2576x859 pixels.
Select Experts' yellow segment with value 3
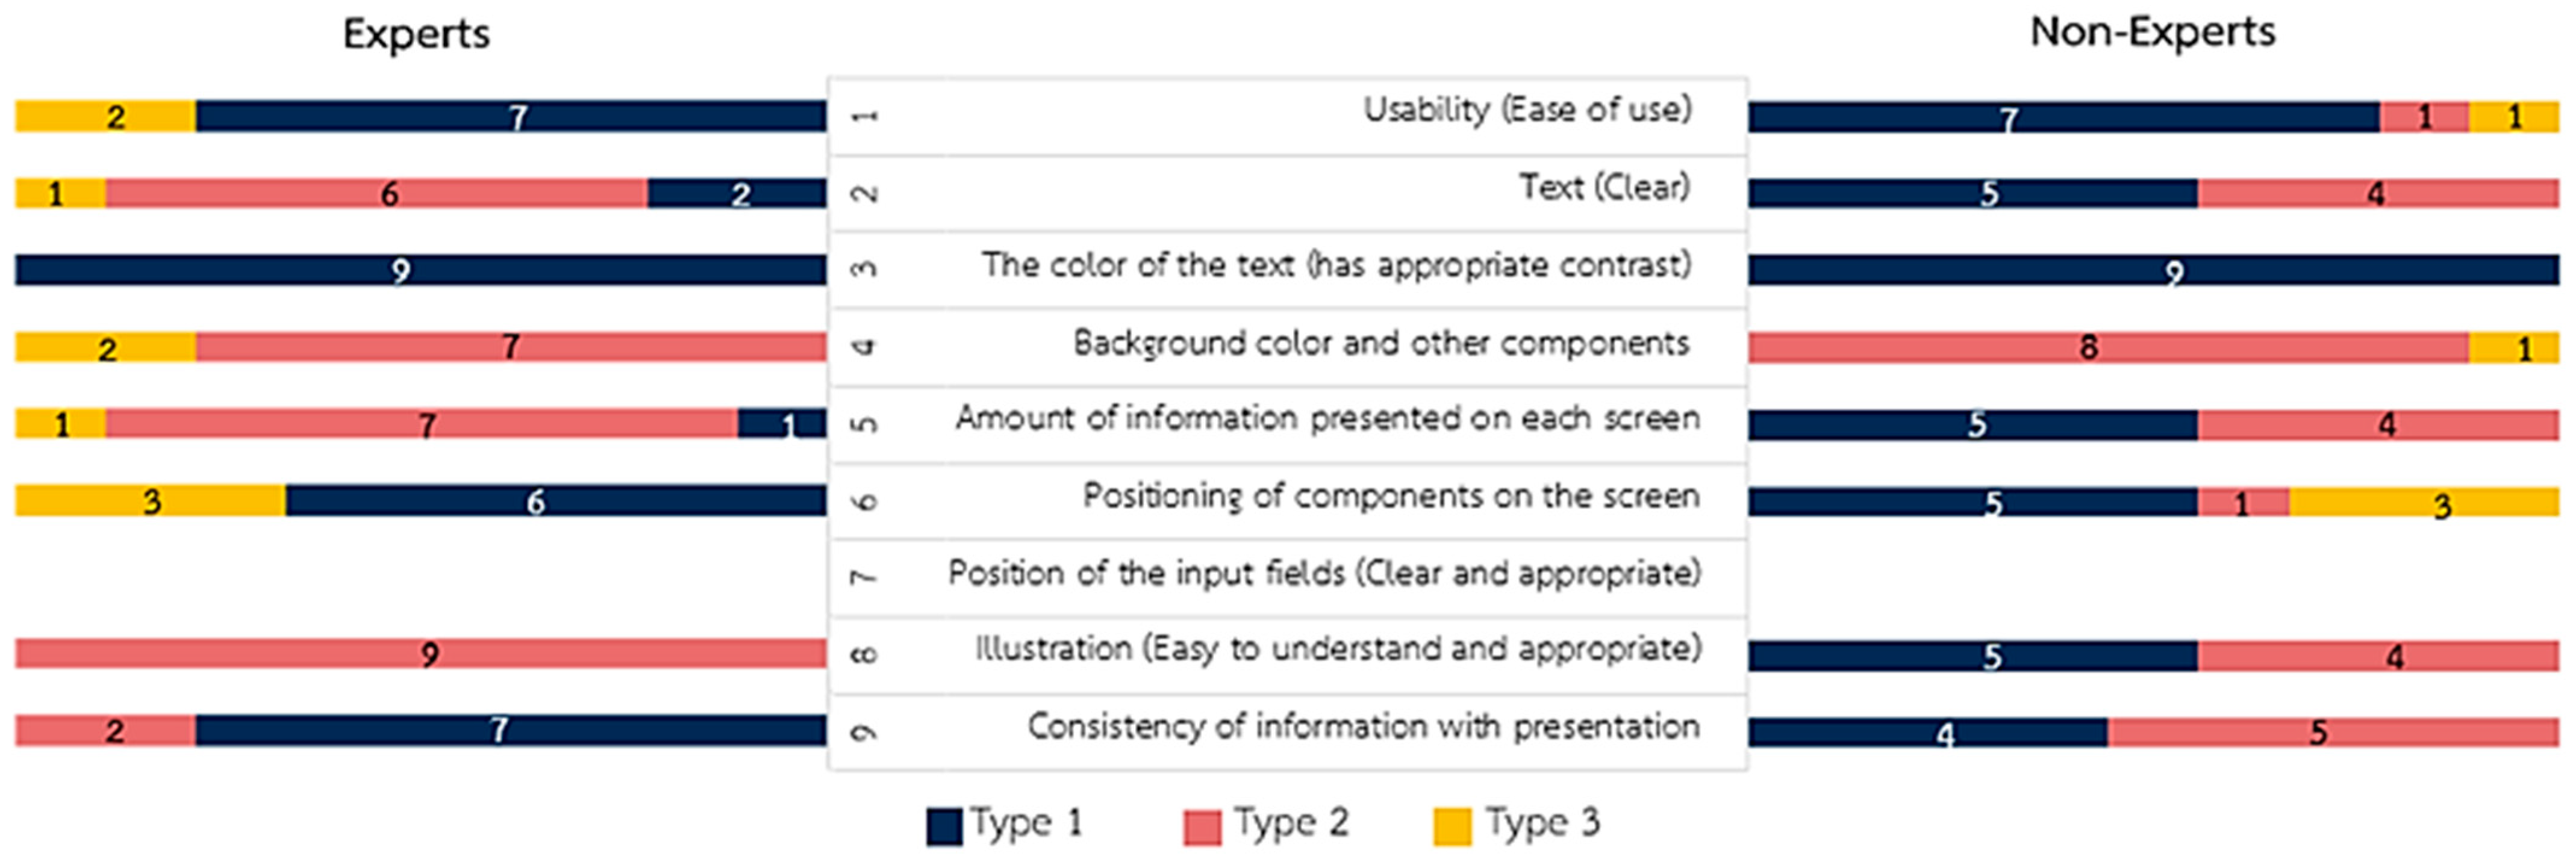pos(150,501)
